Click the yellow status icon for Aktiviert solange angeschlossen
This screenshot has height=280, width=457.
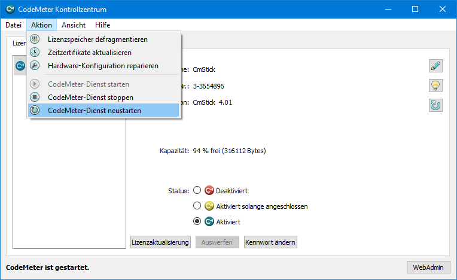coord(209,206)
